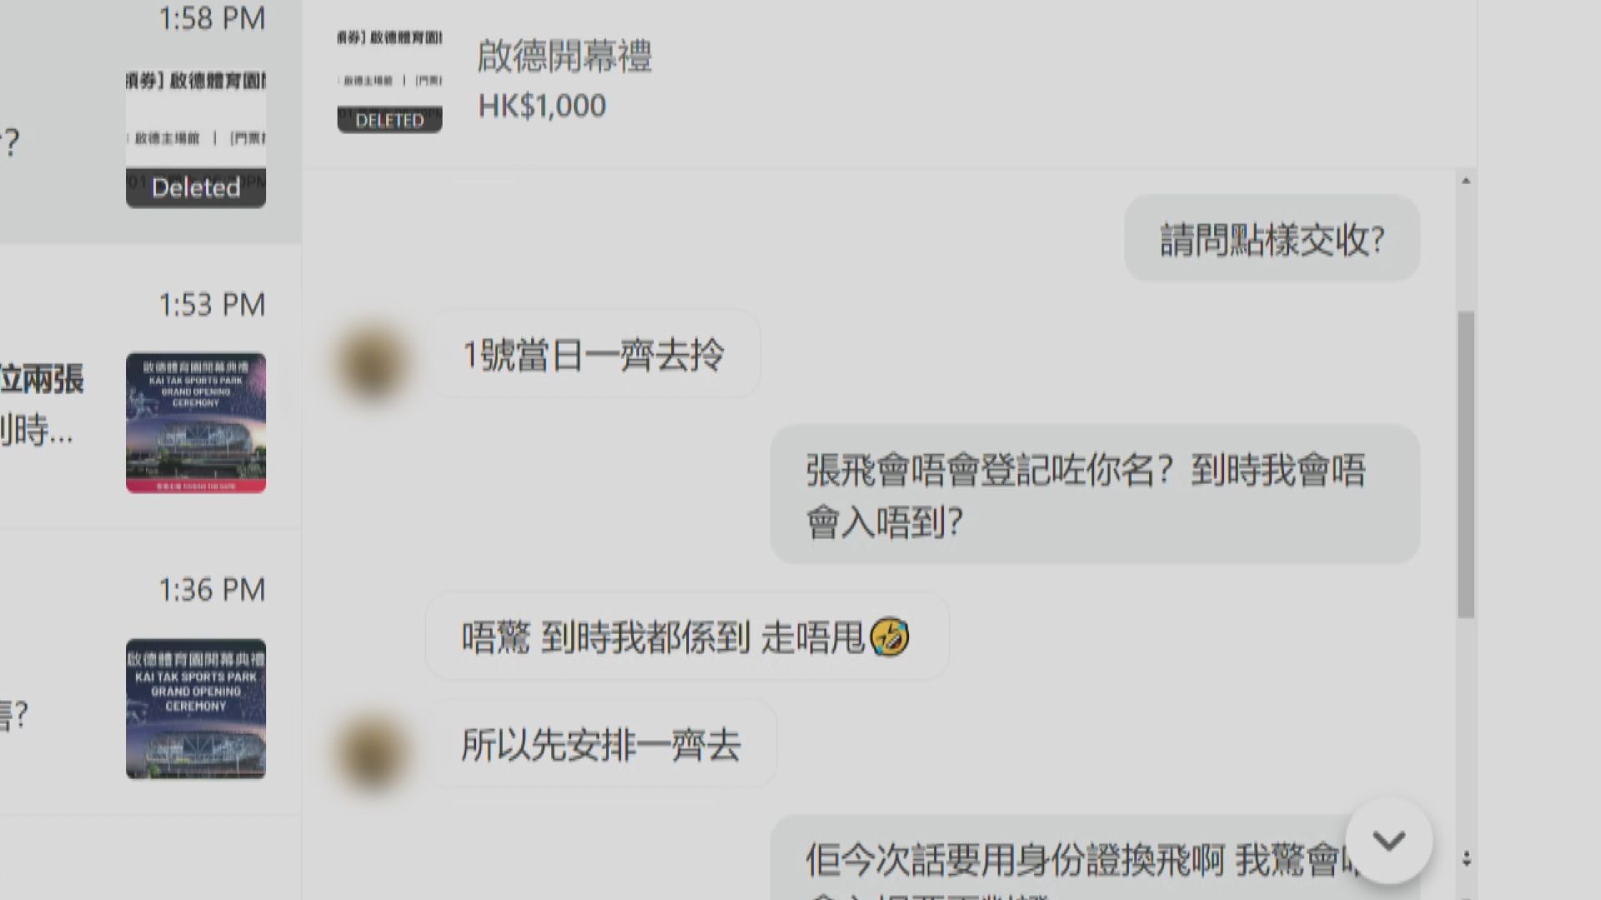The image size is (1601, 900).
Task: Click the scroll-to-bottom chevron button
Action: click(1388, 841)
